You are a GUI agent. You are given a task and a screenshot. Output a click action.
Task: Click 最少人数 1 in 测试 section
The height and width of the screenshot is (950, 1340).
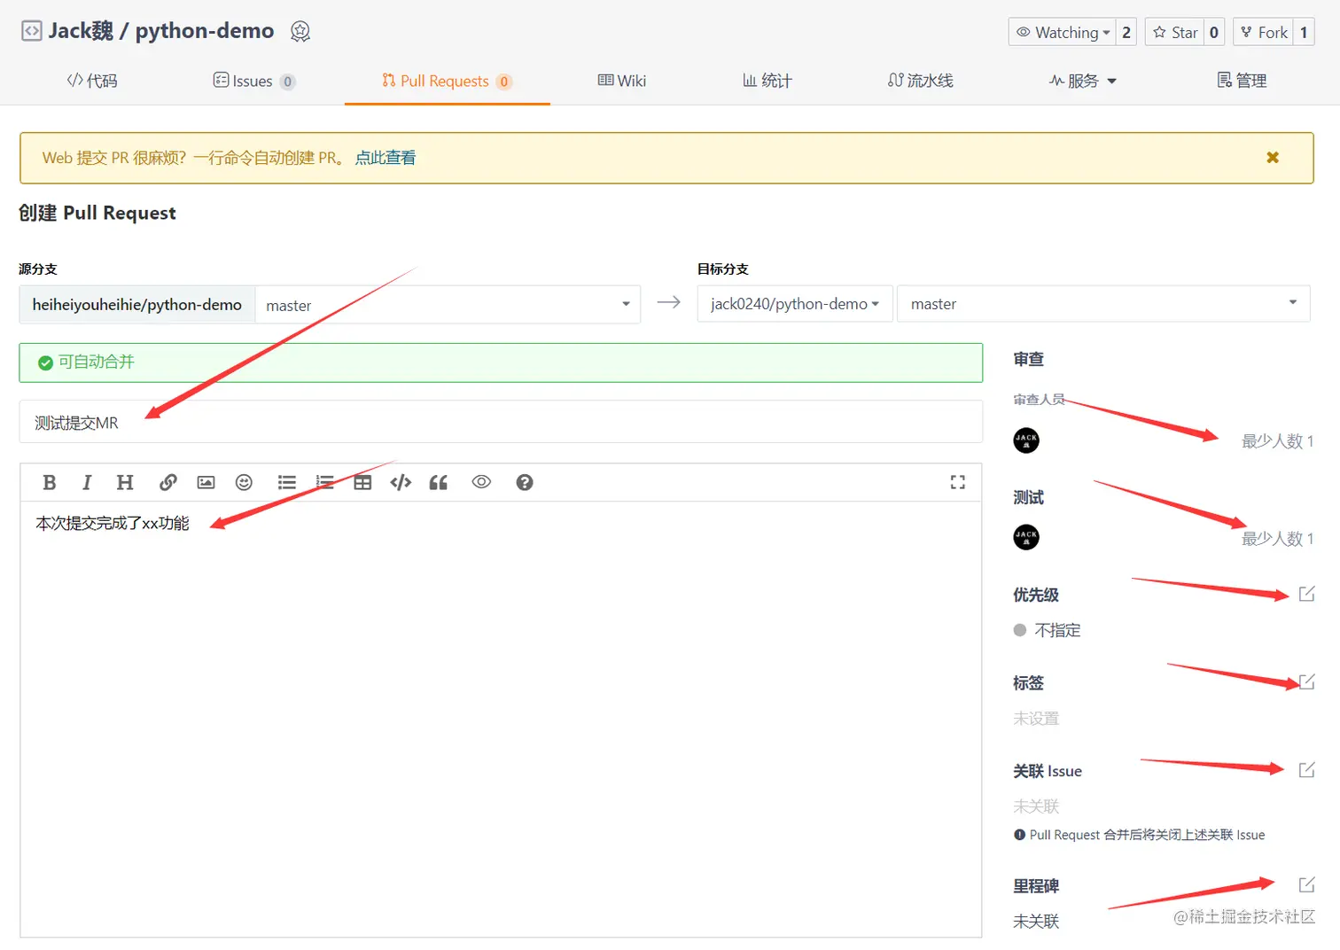1277,539
